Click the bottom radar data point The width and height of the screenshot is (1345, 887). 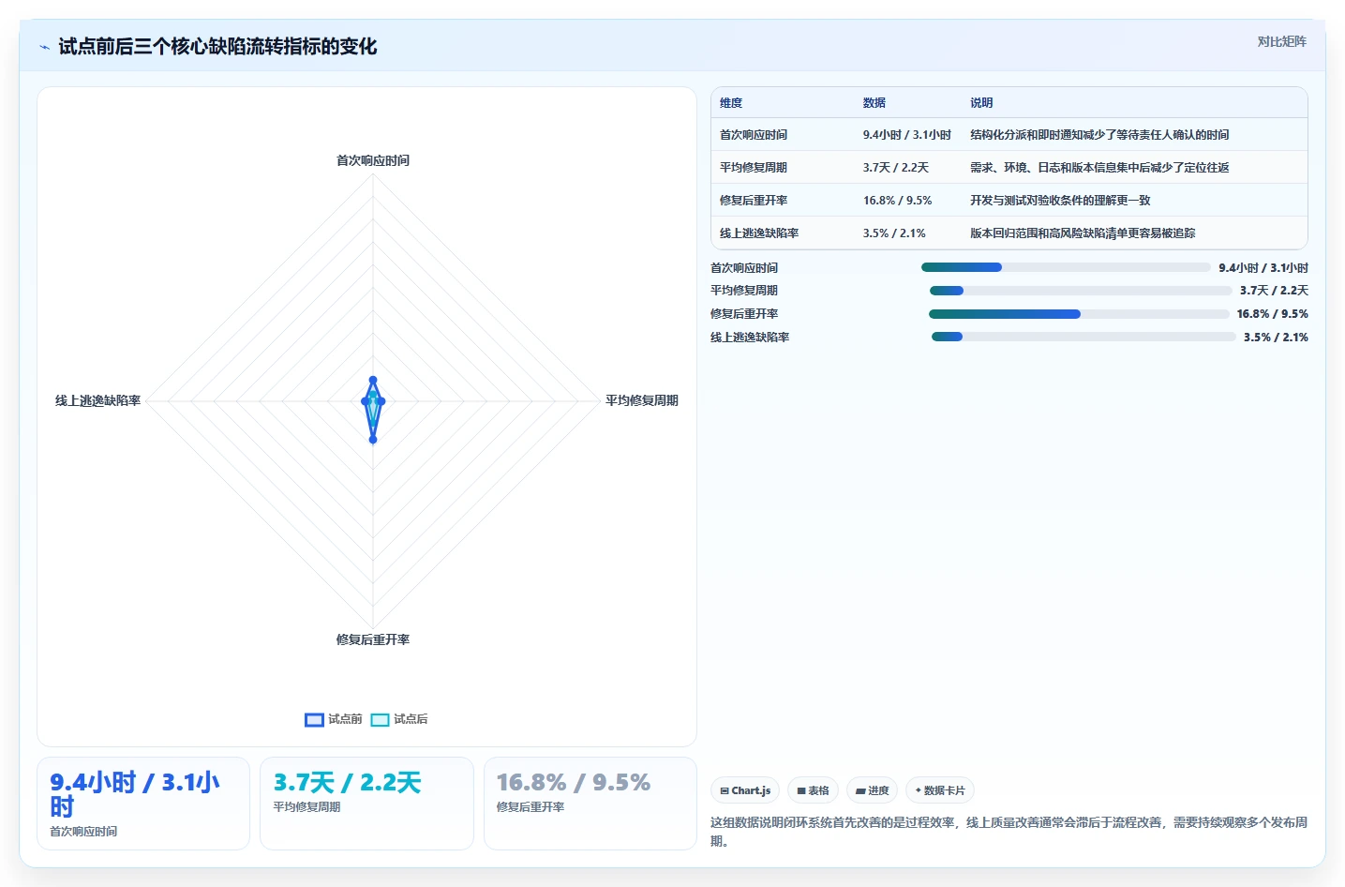point(373,439)
